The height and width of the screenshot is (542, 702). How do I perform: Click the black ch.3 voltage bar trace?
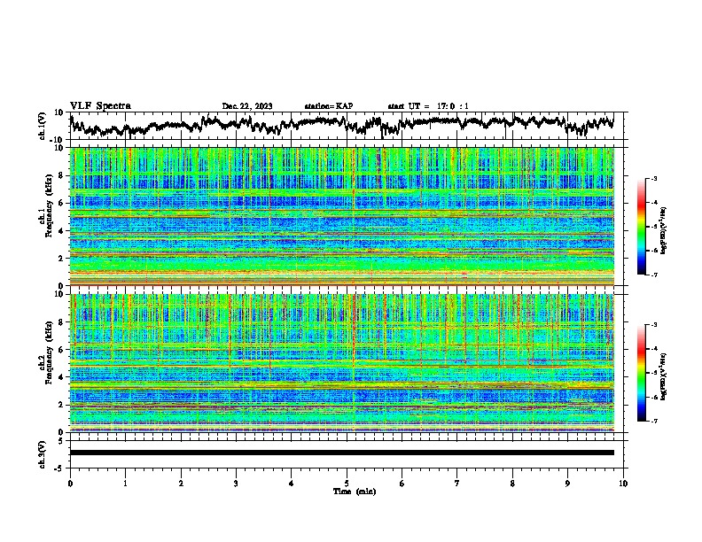pos(341,453)
